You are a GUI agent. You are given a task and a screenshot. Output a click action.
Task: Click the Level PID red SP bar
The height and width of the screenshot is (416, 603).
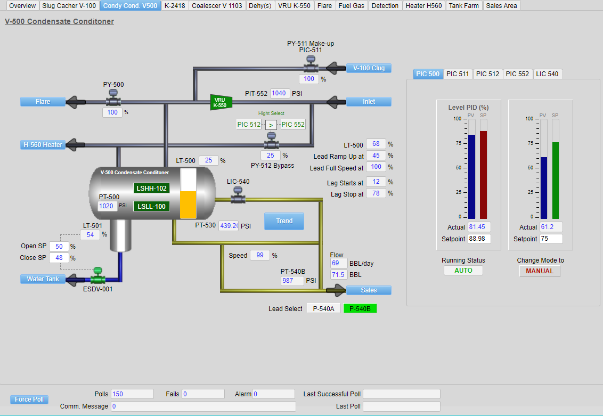coord(483,175)
